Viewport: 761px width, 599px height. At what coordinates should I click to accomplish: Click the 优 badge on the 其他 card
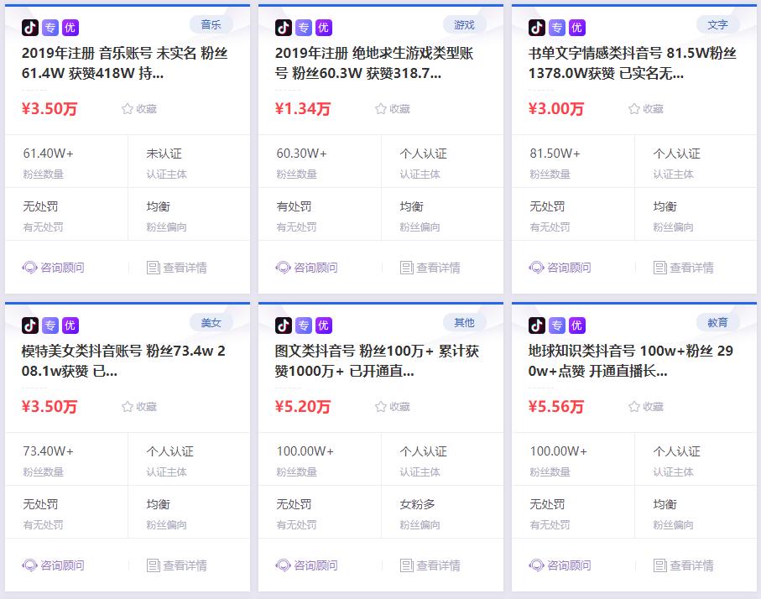coord(324,325)
